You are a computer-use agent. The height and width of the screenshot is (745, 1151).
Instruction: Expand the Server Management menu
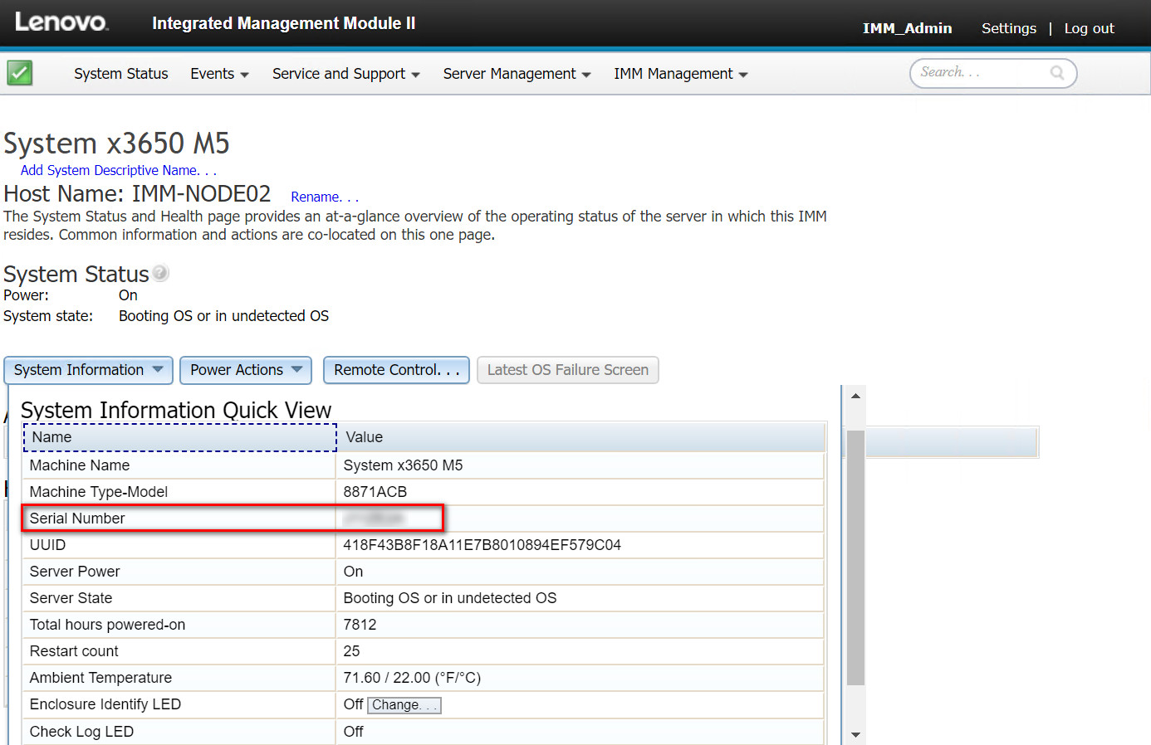pyautogui.click(x=517, y=74)
